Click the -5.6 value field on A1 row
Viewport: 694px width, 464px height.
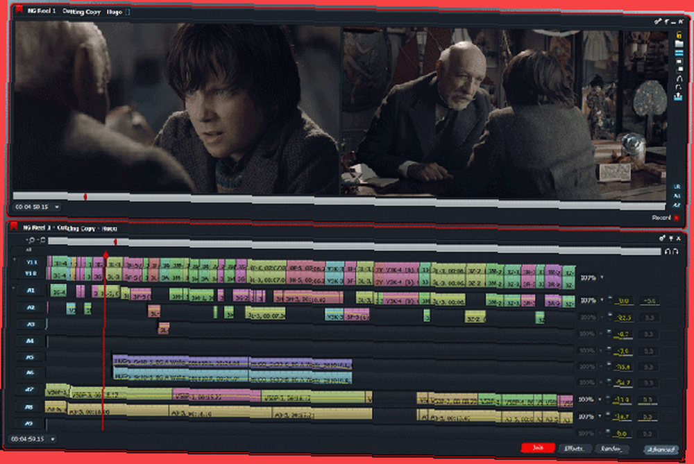coord(650,301)
